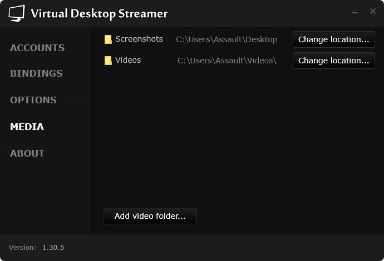Click the path C:\Users\Assault\Videos\

pos(227,61)
